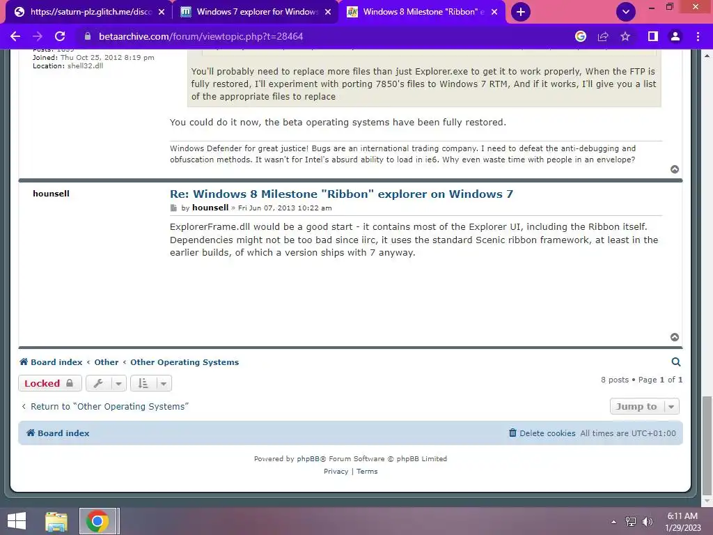Image resolution: width=713 pixels, height=535 pixels.
Task: Open the Terms link
Action: click(367, 472)
